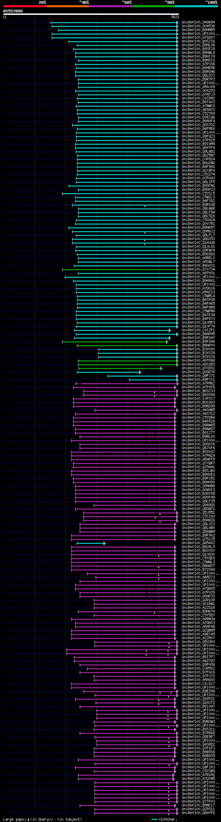
Task: Select hit label UniRef100_Q9SKT6
Action: pos(198,444)
